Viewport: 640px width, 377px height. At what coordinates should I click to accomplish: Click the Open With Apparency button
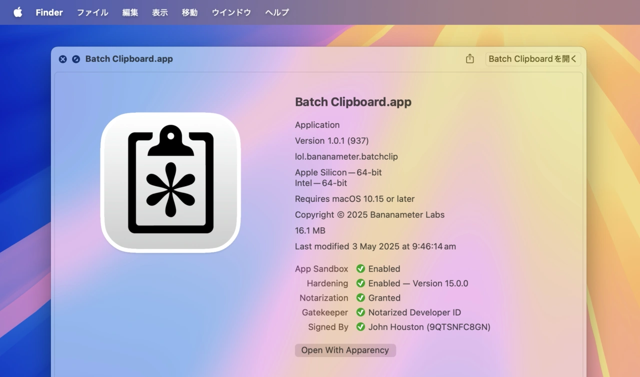pos(345,351)
